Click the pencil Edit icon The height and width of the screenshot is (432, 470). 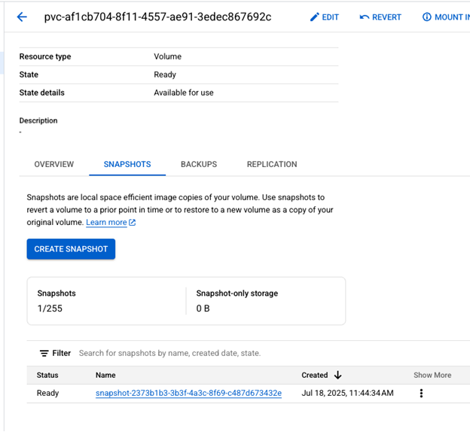pos(315,17)
